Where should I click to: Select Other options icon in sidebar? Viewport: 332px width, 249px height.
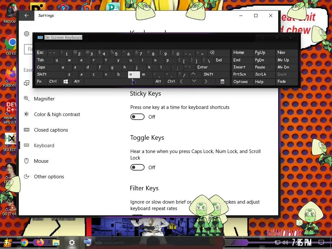pyautogui.click(x=27, y=176)
